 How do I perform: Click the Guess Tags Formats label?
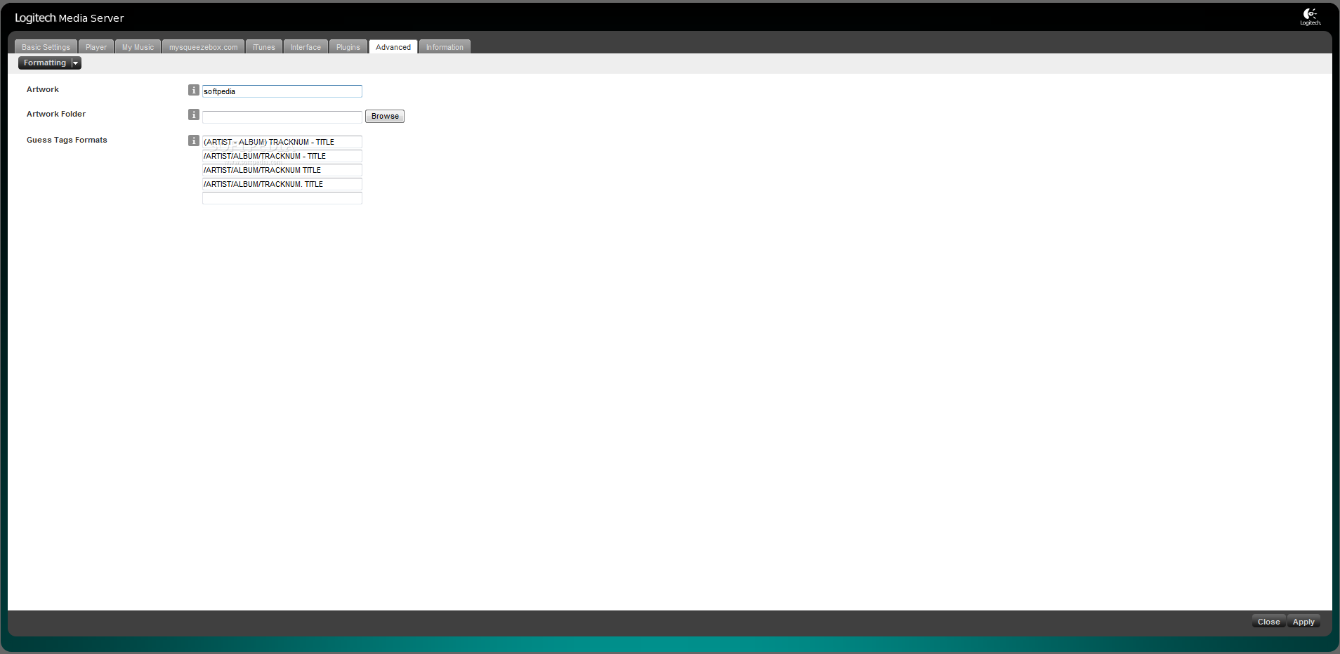click(67, 140)
